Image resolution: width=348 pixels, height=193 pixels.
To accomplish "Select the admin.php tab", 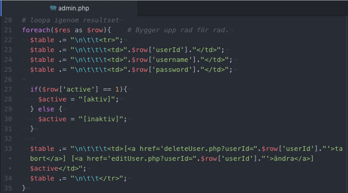I will pos(70,8).
